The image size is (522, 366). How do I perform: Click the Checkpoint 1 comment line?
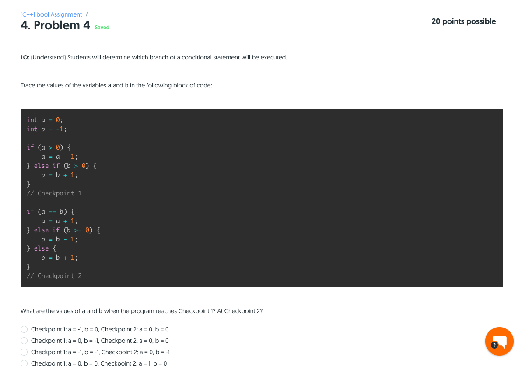pyautogui.click(x=54, y=193)
